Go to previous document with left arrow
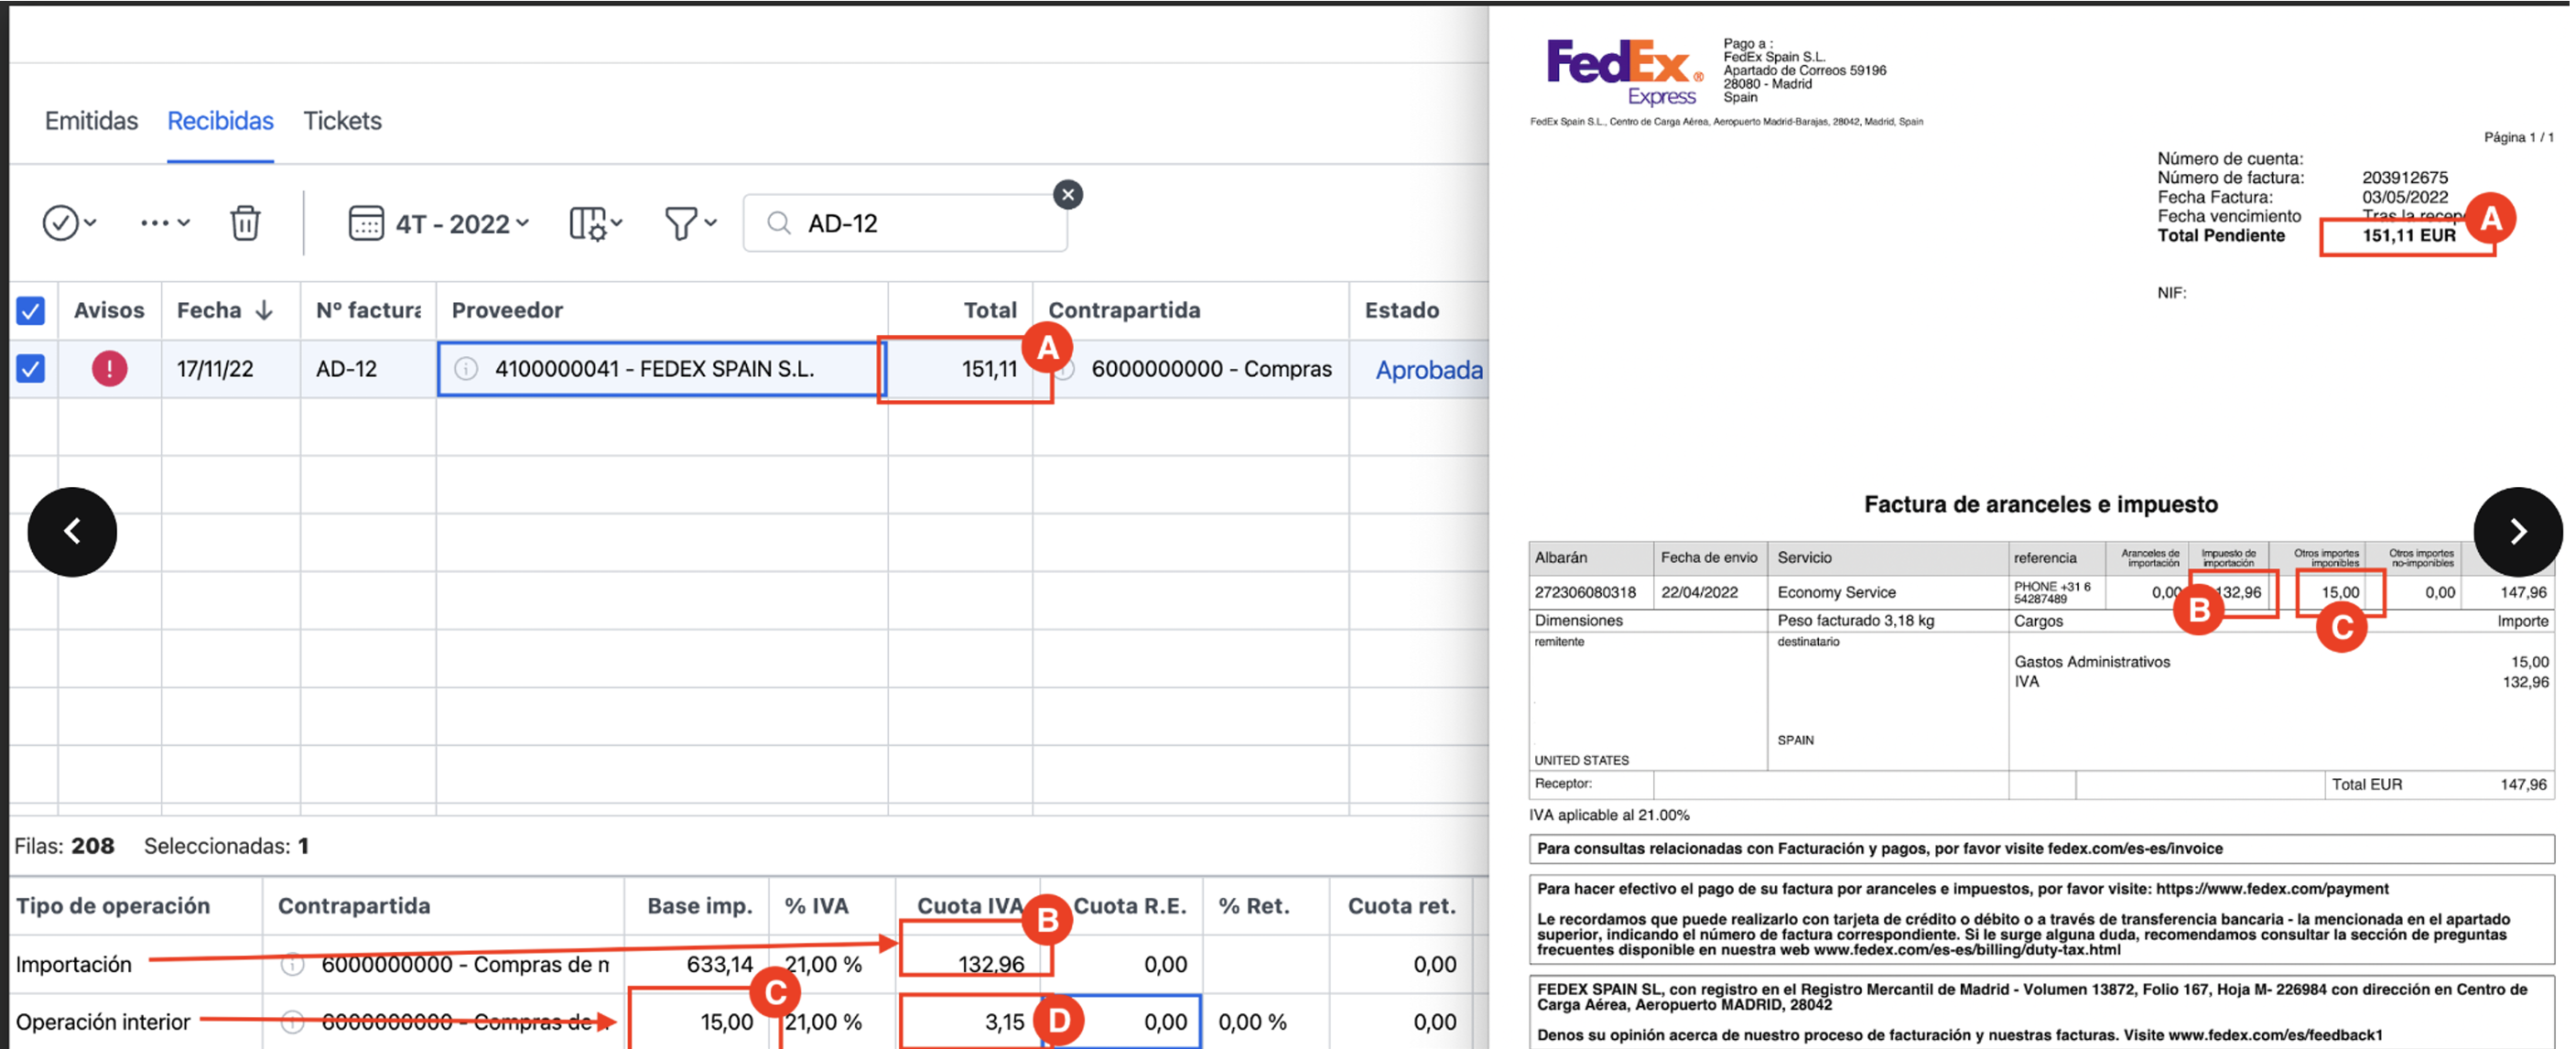The width and height of the screenshot is (2576, 1049). (x=72, y=531)
